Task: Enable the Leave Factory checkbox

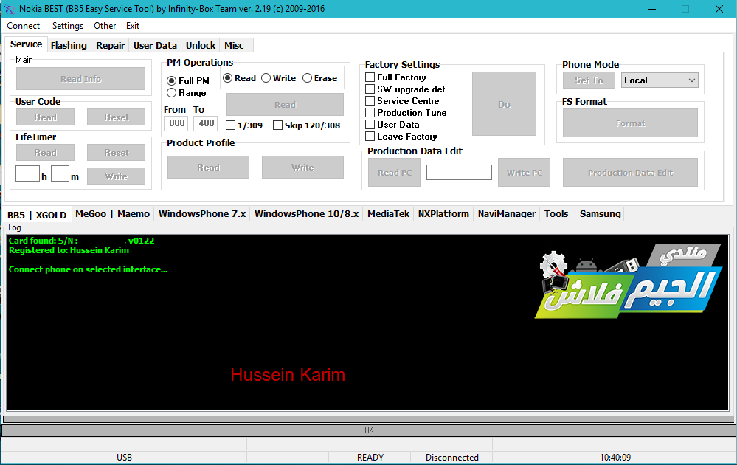Action: click(x=370, y=137)
